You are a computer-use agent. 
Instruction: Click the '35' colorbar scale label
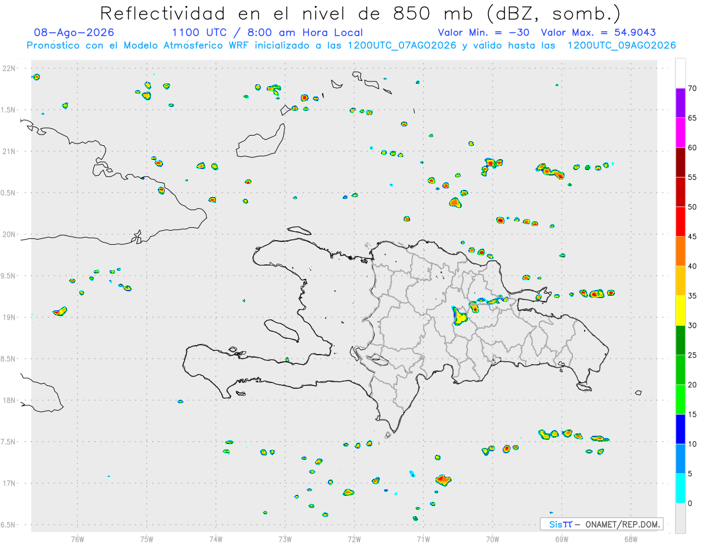tap(693, 296)
